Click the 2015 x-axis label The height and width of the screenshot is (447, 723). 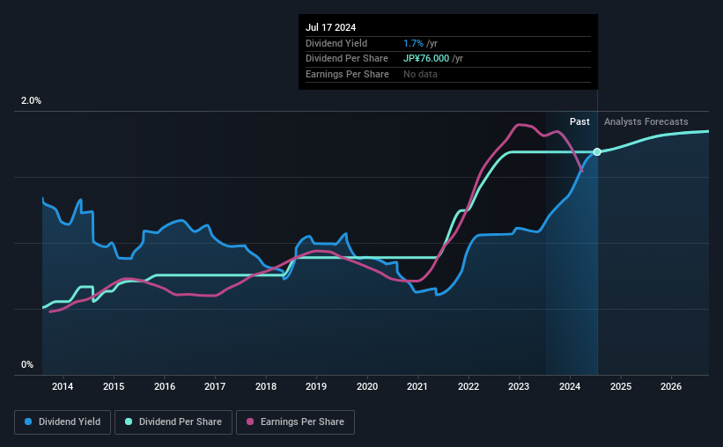114,386
